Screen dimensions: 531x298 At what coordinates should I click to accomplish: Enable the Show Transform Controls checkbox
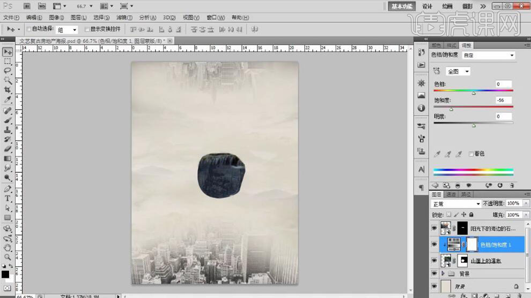(87, 29)
